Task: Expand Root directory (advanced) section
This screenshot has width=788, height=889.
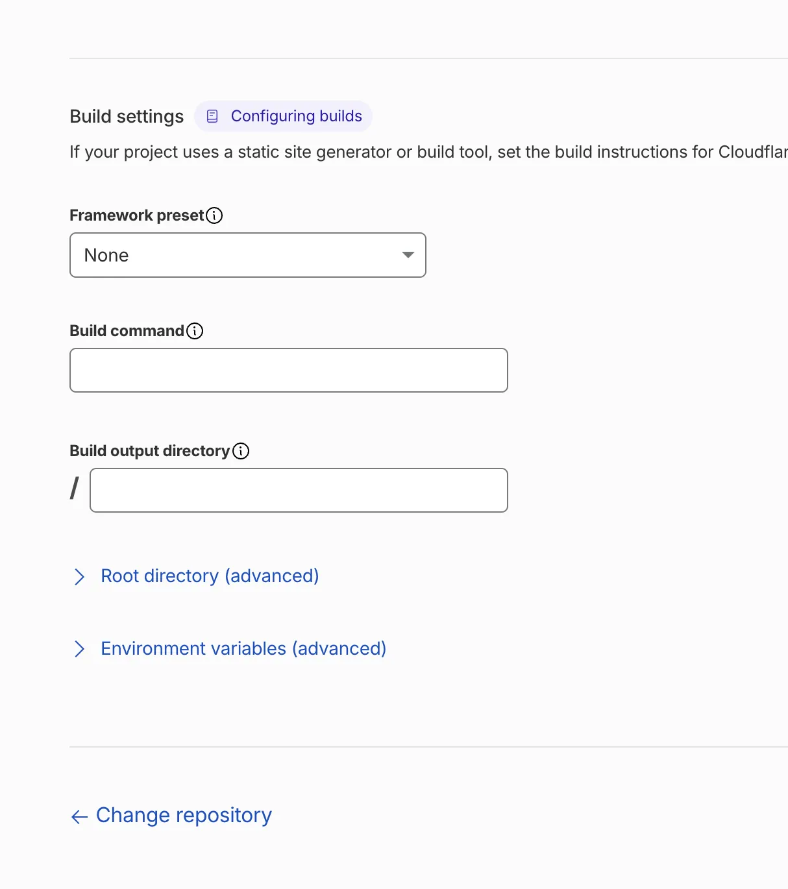Action: click(x=196, y=576)
